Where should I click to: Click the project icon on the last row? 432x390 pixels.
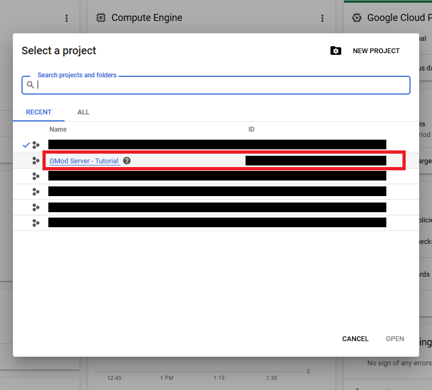tap(36, 222)
